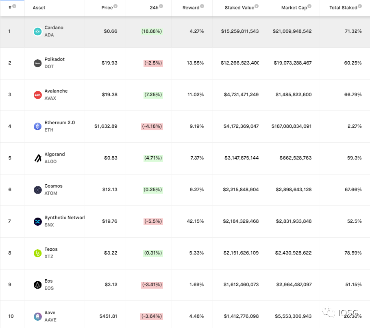Open the Tezos asset name link
The width and height of the screenshot is (370, 328).
[x=51, y=249]
